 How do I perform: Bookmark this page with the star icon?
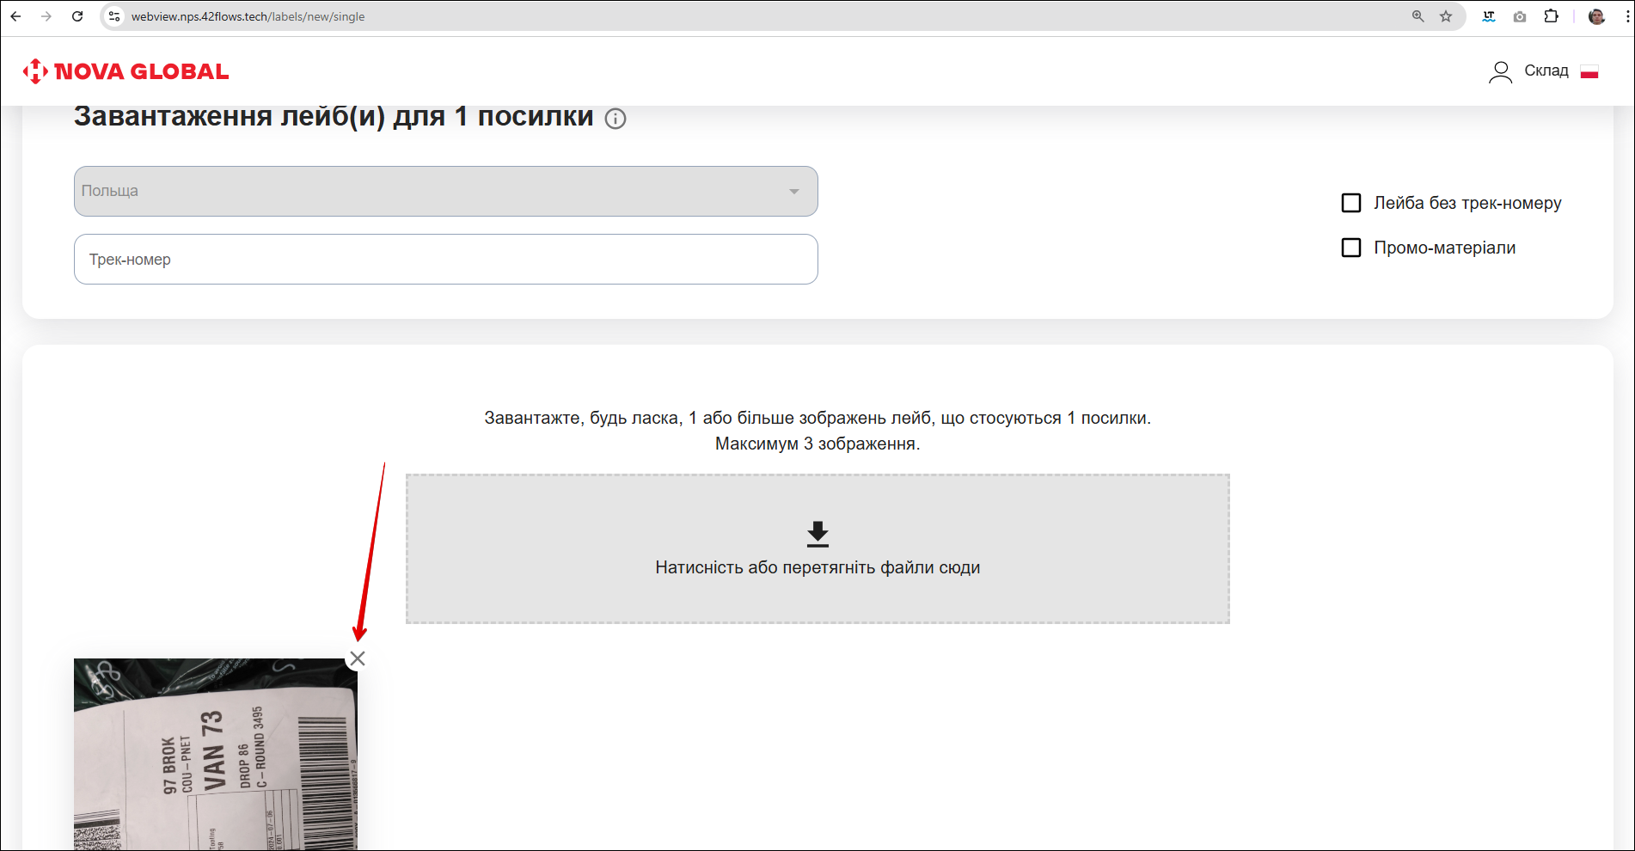(1446, 16)
